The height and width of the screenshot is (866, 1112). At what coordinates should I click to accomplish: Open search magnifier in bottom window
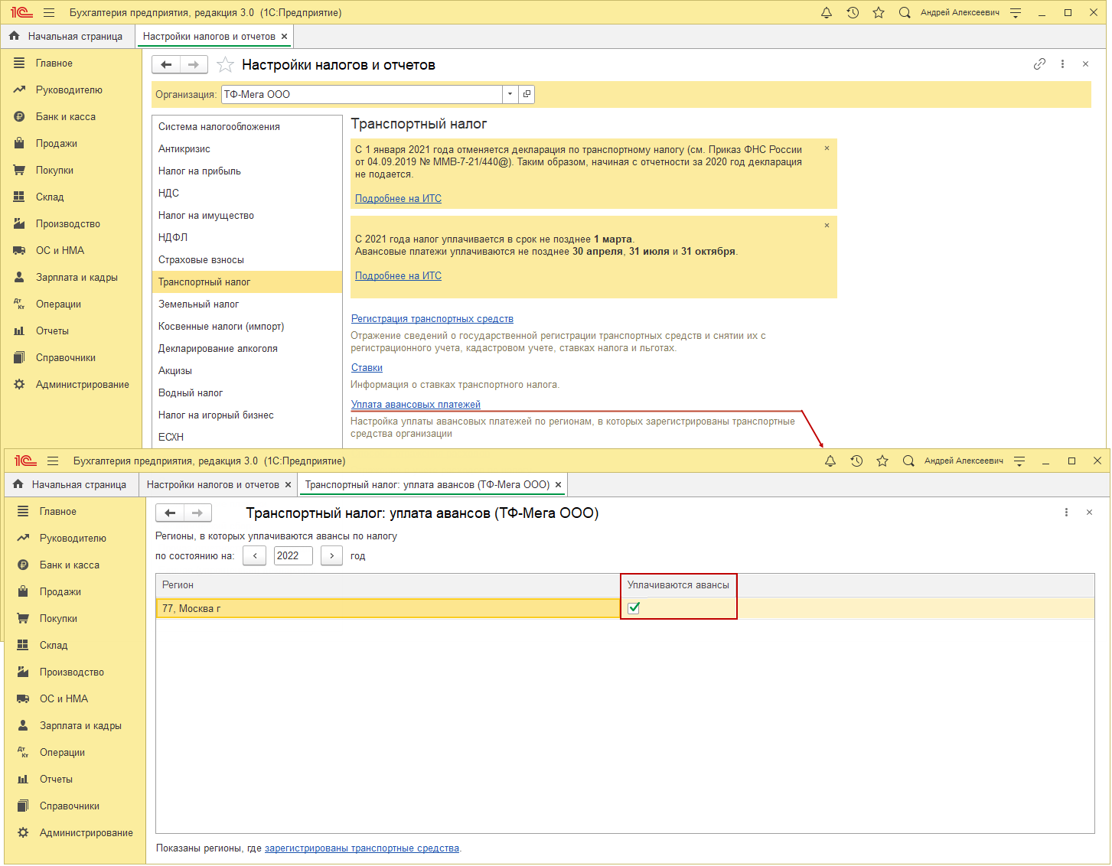pyautogui.click(x=908, y=461)
